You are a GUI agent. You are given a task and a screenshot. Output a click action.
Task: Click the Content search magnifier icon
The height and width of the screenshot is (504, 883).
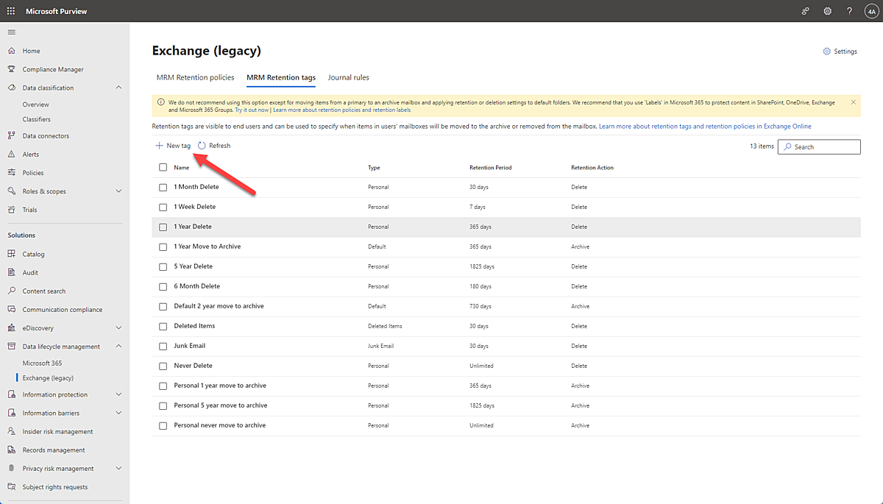pos(11,291)
